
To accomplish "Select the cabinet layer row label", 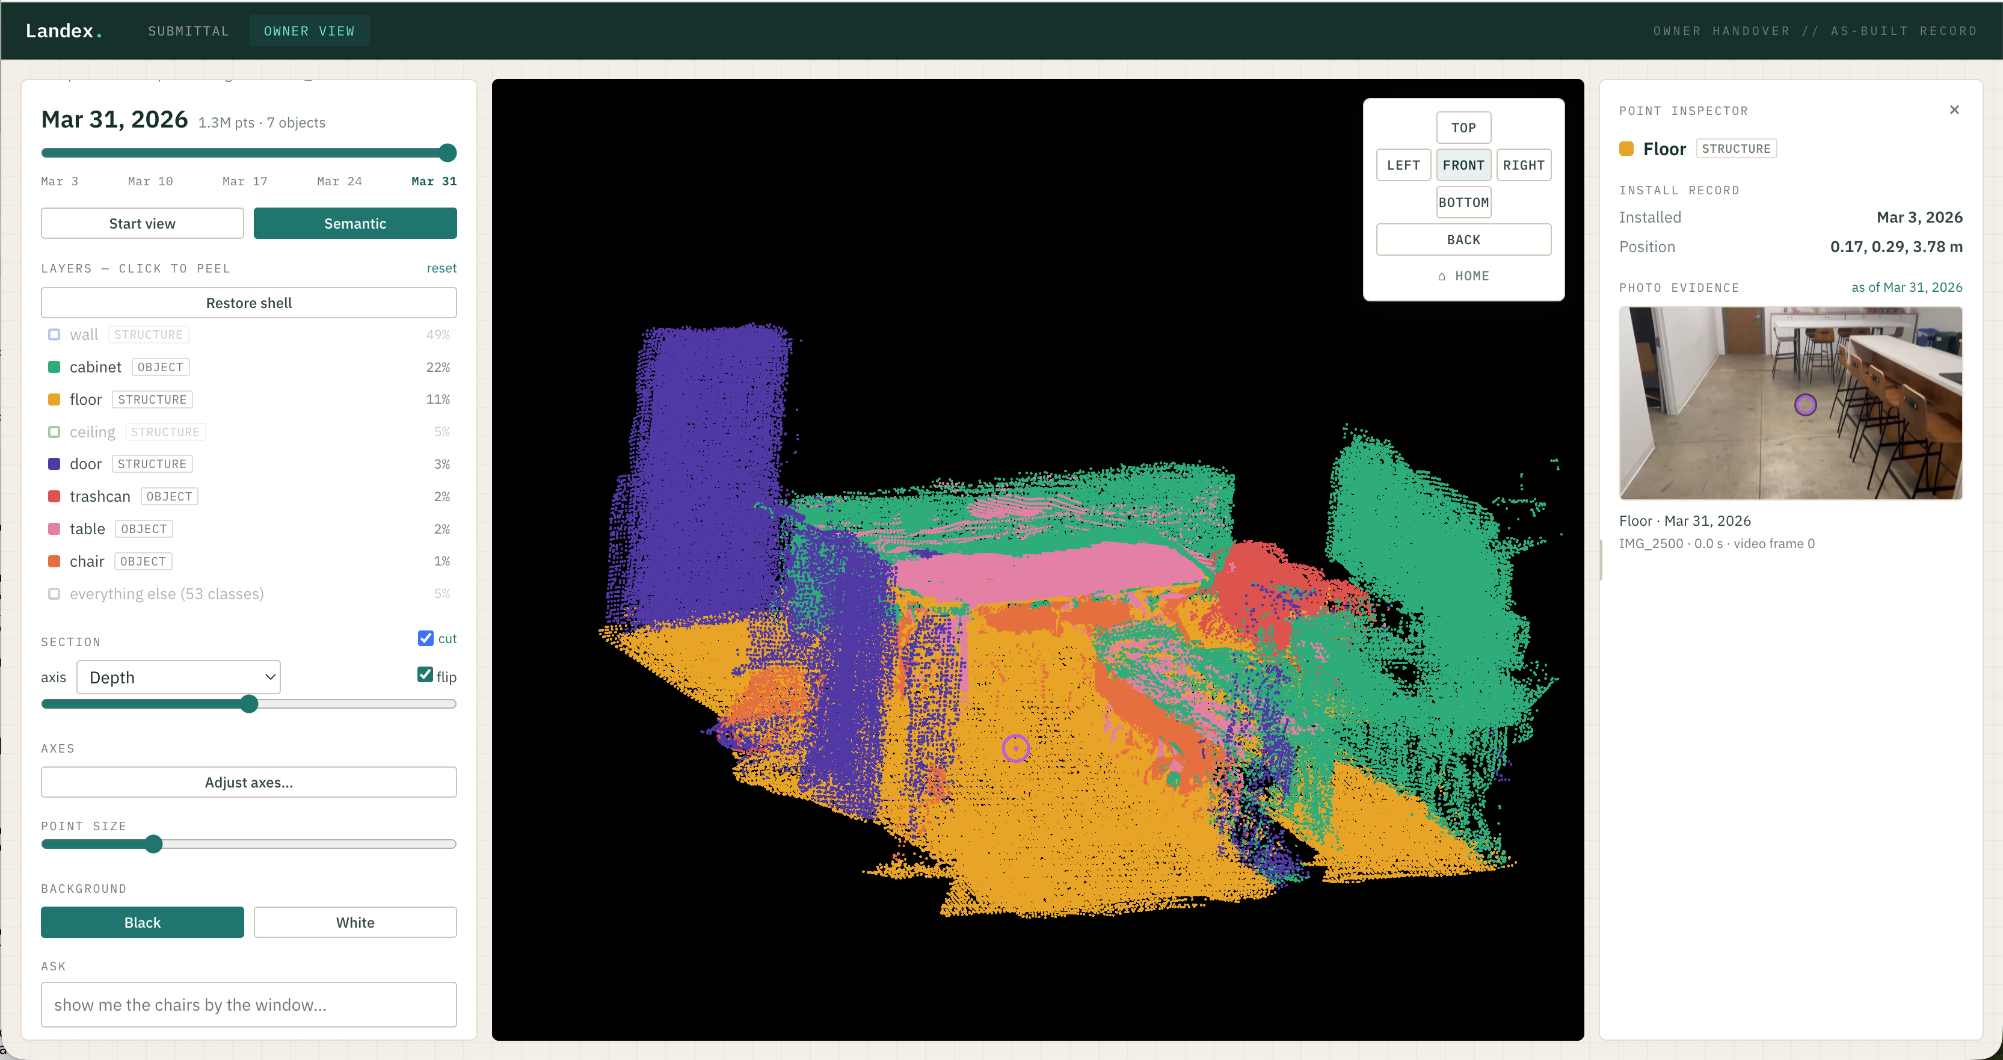I will click(95, 367).
